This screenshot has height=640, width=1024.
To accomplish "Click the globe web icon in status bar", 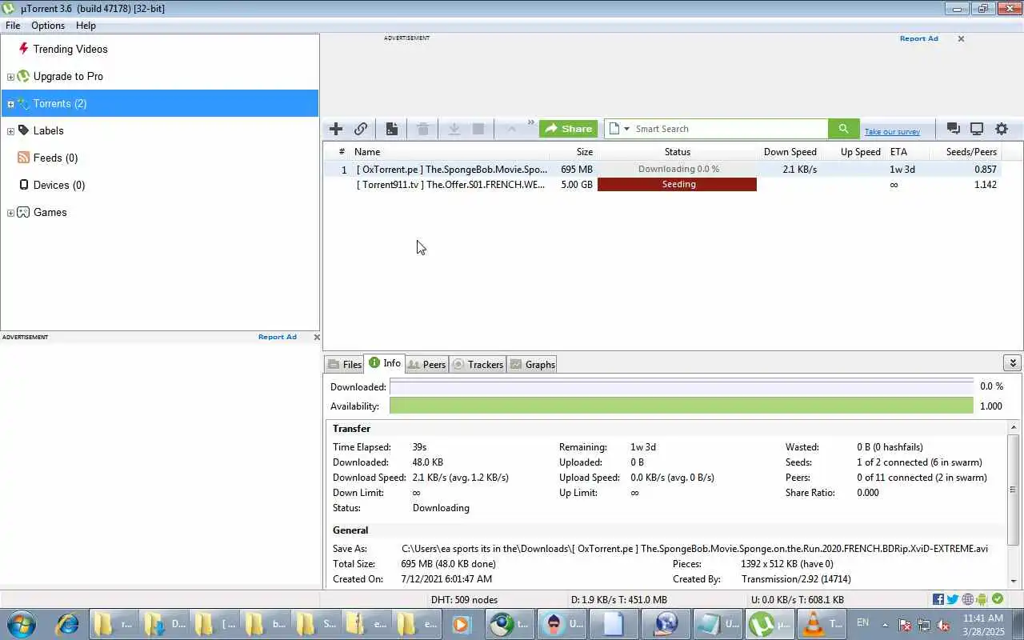I will click(968, 599).
